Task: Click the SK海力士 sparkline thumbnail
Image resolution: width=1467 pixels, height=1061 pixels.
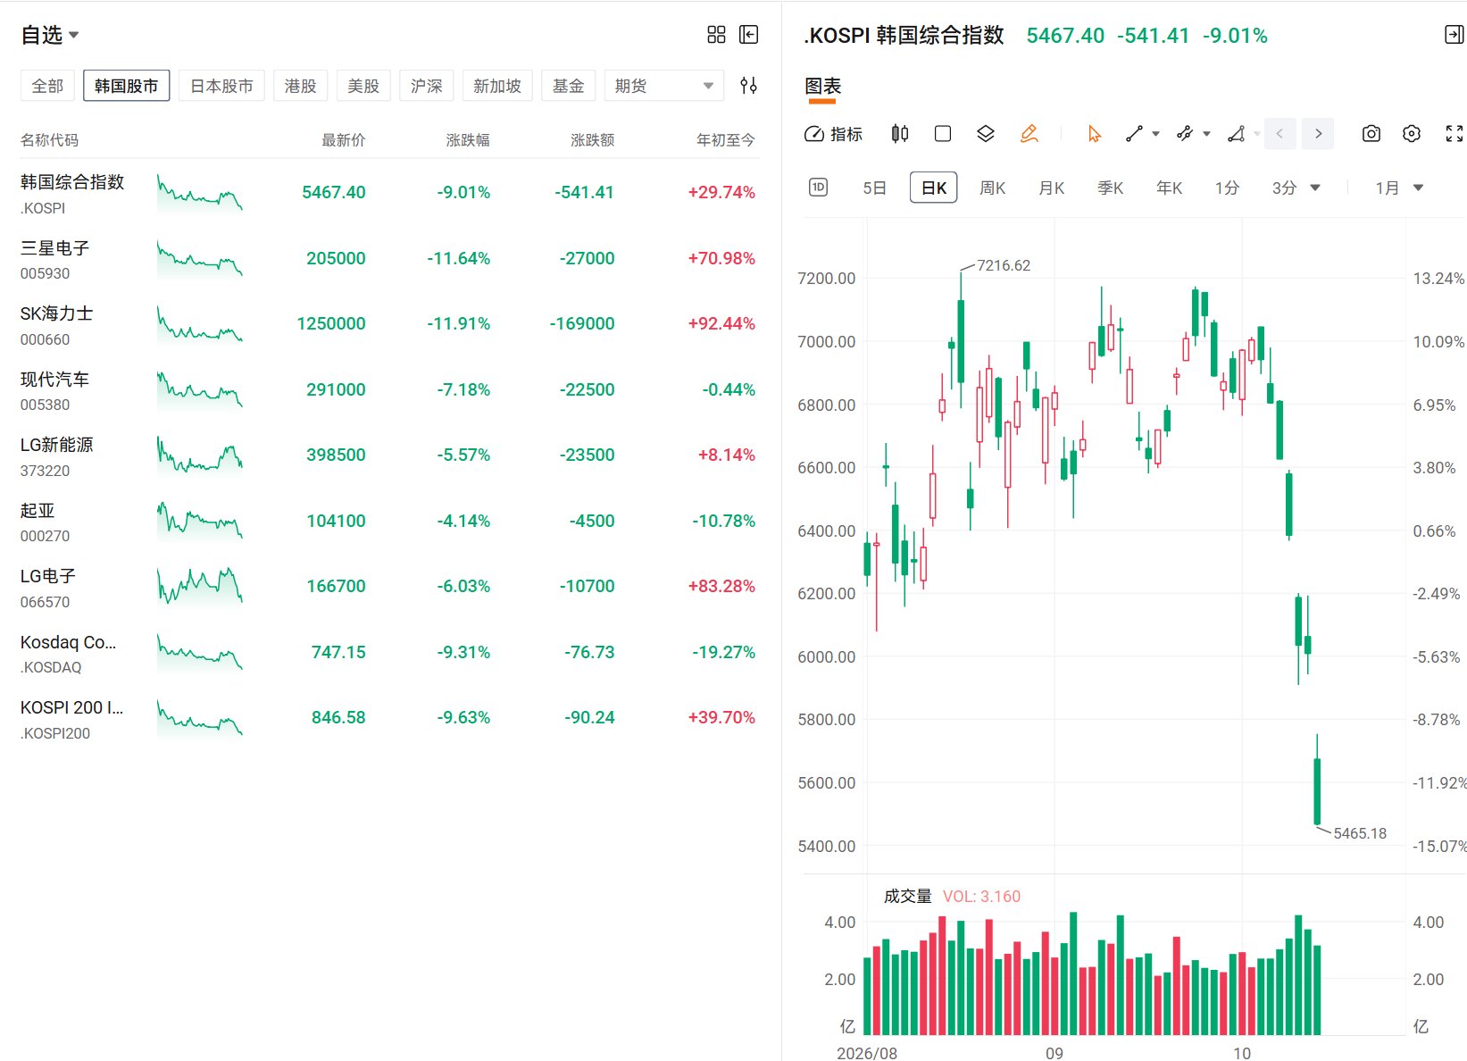Action: (x=199, y=325)
